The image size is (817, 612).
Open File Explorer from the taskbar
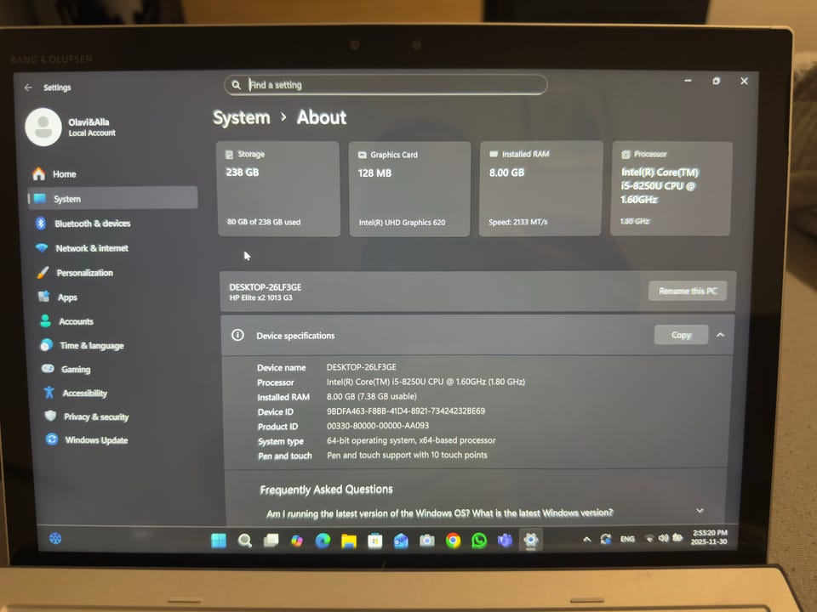[349, 541]
